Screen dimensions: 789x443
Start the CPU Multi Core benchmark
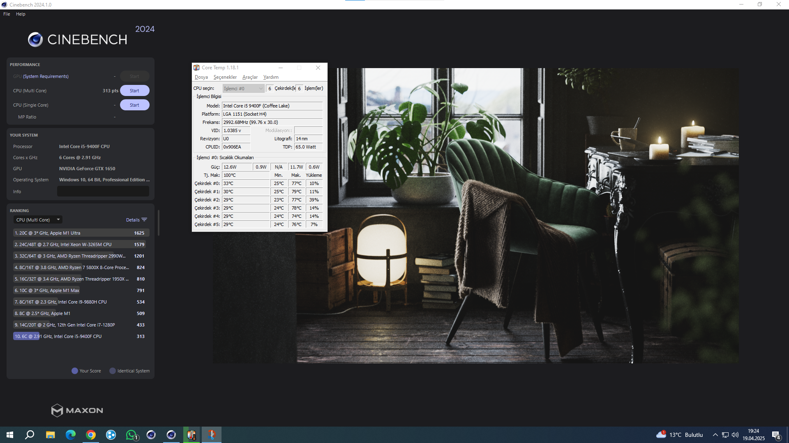(x=134, y=91)
